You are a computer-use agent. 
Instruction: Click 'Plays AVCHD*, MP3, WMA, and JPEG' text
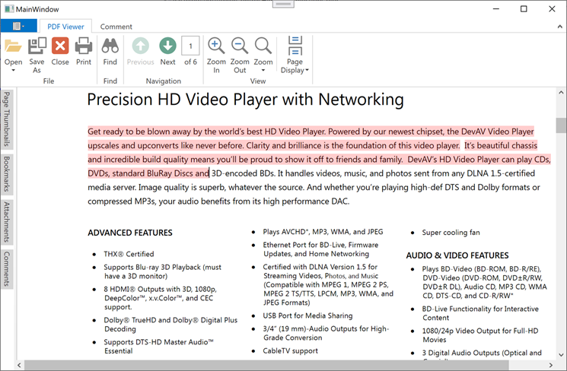point(323,232)
